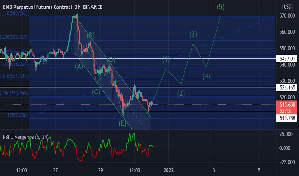Click the Elliott wave label (1)
Screen dimensions: 299x176
click(166, 60)
